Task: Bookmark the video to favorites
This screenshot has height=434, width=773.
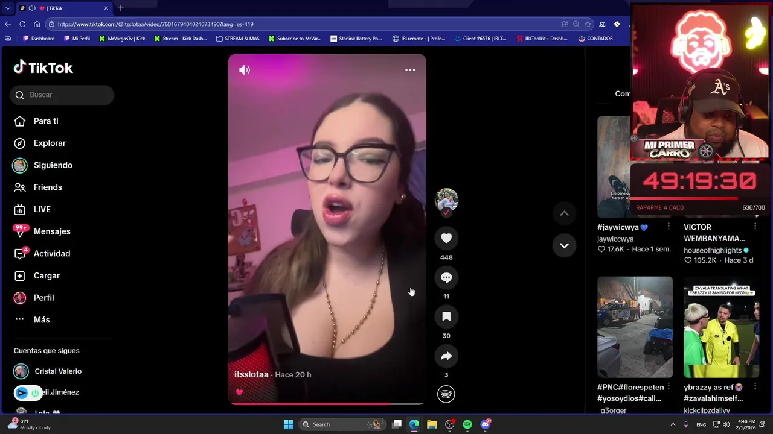Action: [446, 316]
